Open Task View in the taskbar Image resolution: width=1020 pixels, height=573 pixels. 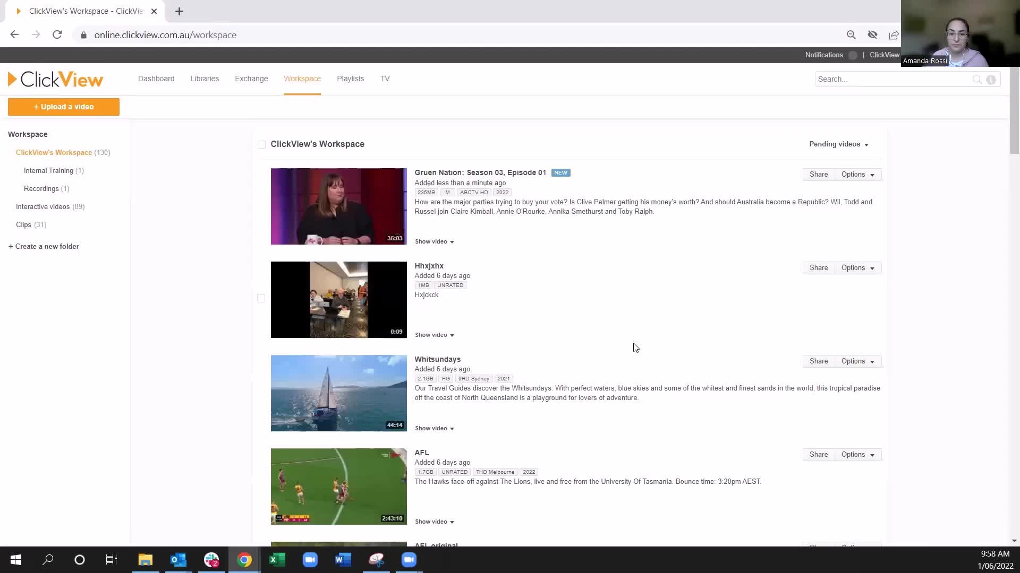click(x=111, y=560)
